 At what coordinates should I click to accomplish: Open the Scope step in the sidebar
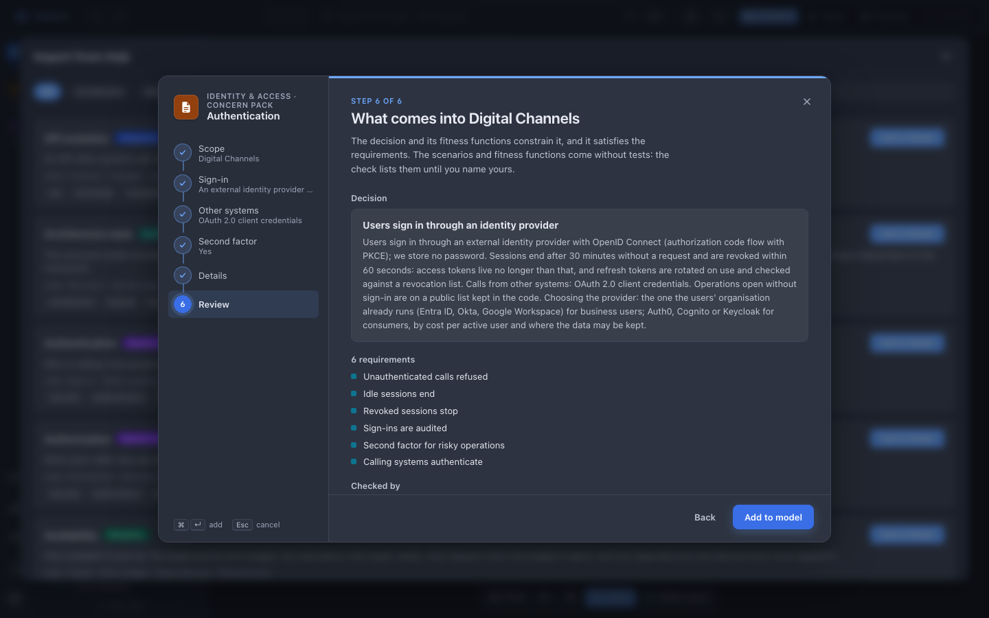point(243,153)
